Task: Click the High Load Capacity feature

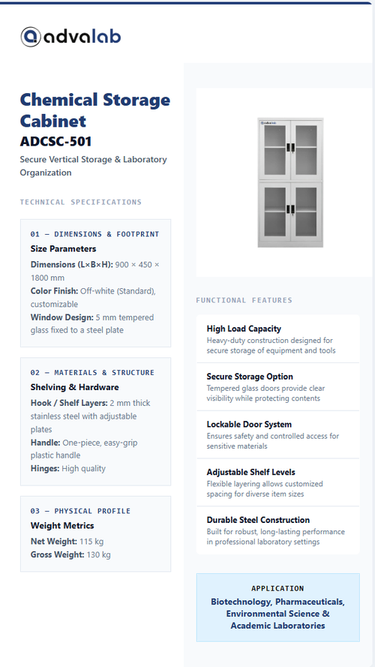Action: [277, 339]
